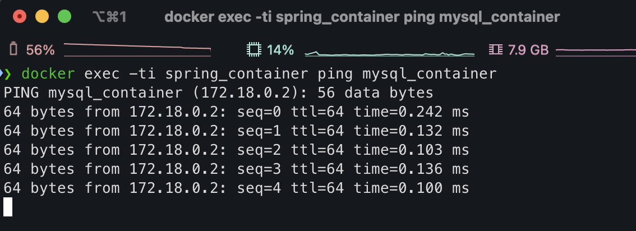The width and height of the screenshot is (636, 231).
Task: Click the memory usage sparkline graph
Action: point(596,52)
